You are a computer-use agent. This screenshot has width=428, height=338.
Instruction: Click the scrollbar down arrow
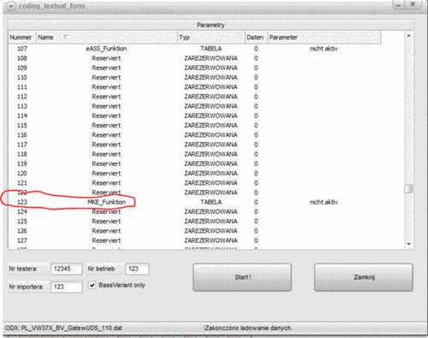point(408,244)
